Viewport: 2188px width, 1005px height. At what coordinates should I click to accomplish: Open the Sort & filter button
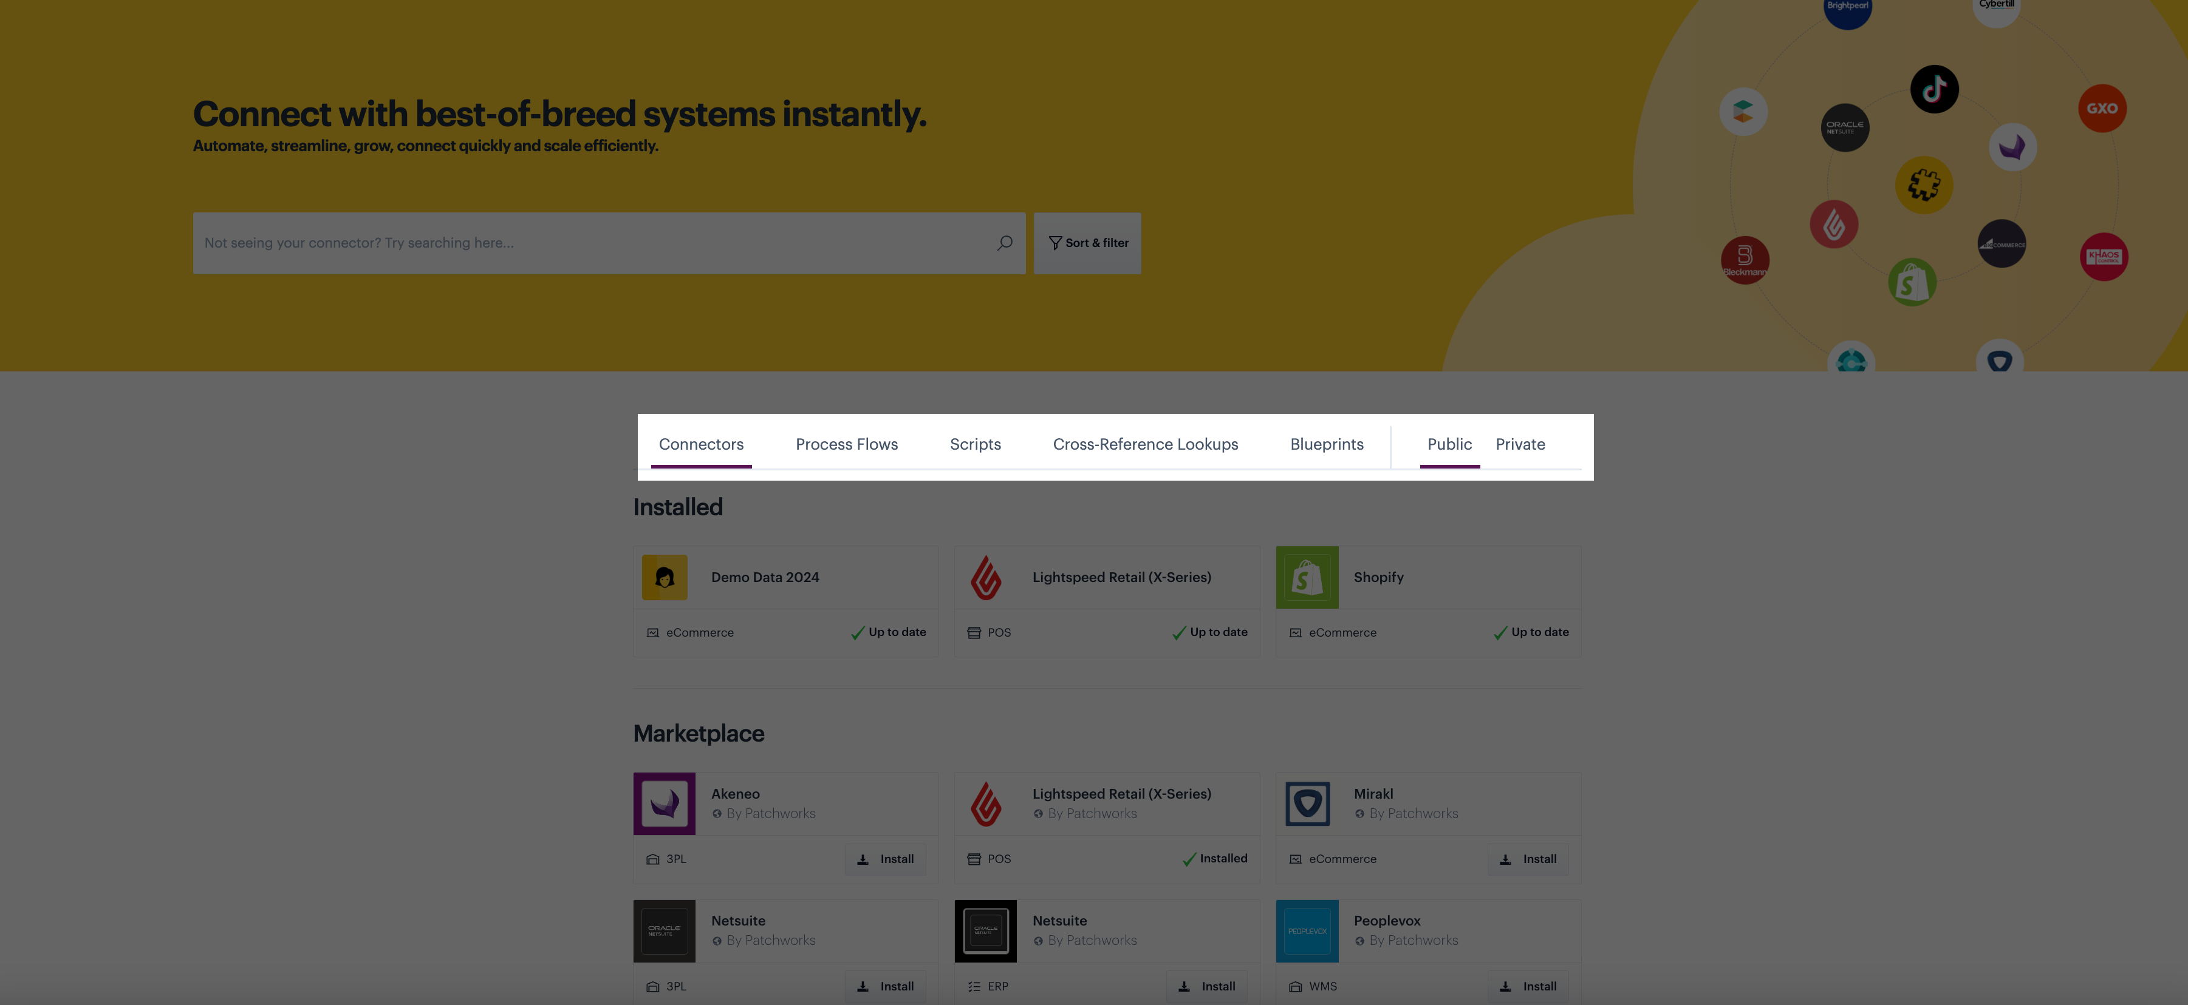tap(1087, 243)
